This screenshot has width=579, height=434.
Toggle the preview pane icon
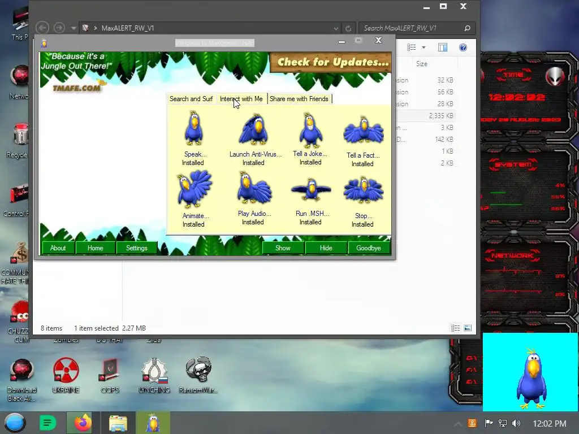(x=443, y=47)
